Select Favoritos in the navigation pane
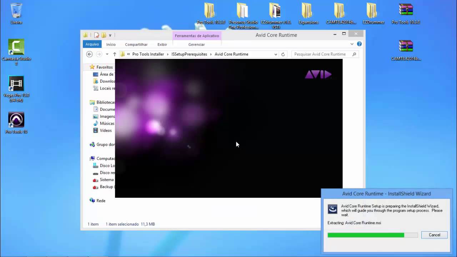The height and width of the screenshot is (257, 457). coord(101,67)
